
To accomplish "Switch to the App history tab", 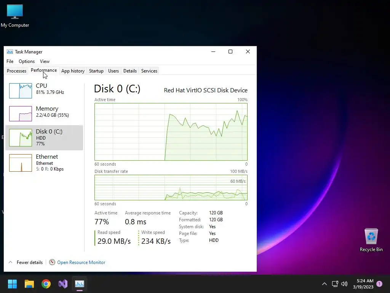I will 73,71.
